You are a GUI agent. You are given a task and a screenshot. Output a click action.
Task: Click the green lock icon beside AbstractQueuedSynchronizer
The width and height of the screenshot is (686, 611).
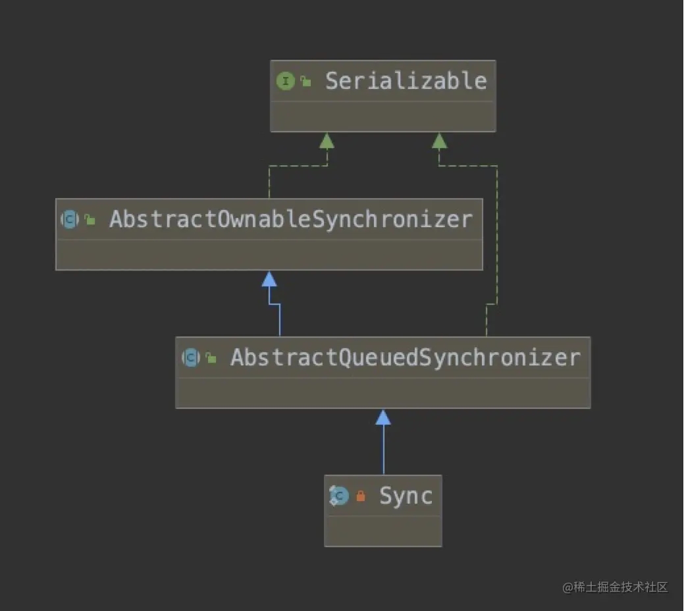pos(211,358)
